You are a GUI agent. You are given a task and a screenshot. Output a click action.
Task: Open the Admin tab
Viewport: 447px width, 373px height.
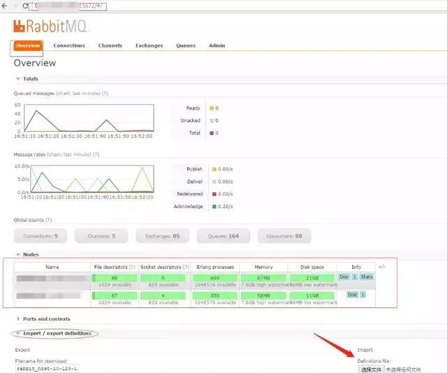point(217,45)
